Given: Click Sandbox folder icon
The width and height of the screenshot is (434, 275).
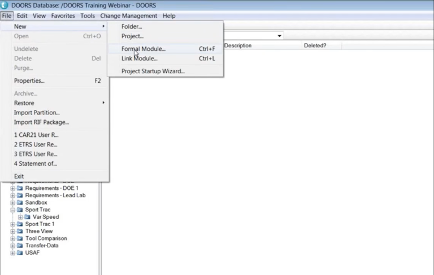Looking at the screenshot, I should pos(20,202).
